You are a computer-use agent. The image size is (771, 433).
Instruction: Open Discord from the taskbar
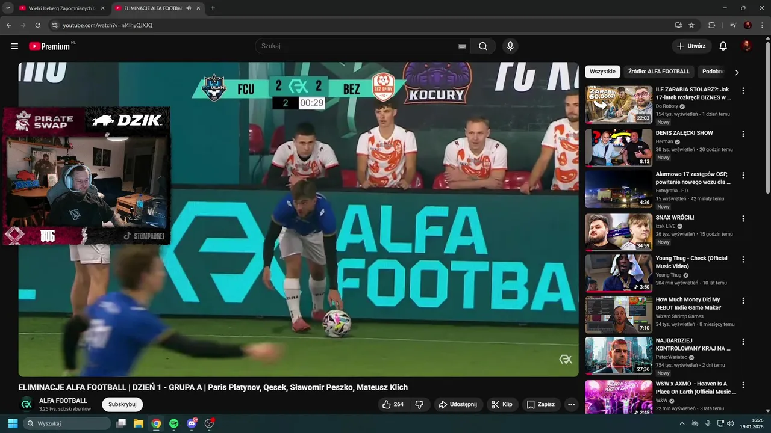pyautogui.click(x=192, y=423)
